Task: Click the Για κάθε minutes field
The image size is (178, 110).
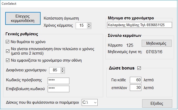Action: (135, 80)
